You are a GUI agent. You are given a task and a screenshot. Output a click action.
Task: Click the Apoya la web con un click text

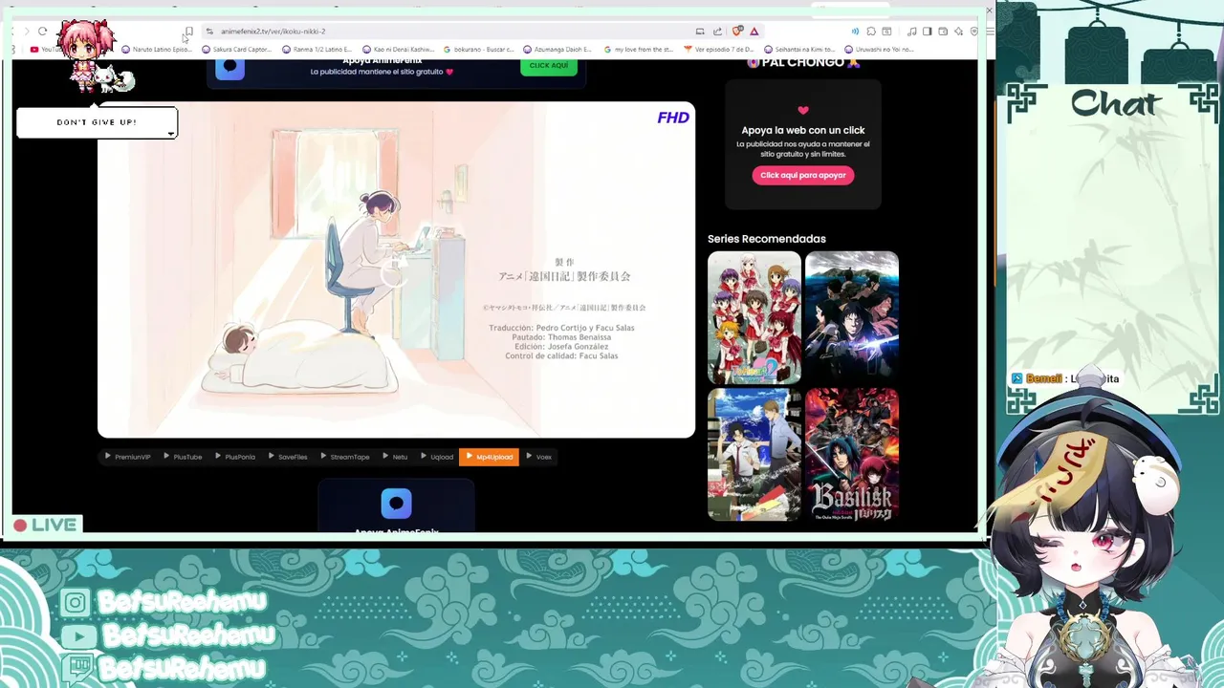(x=803, y=130)
